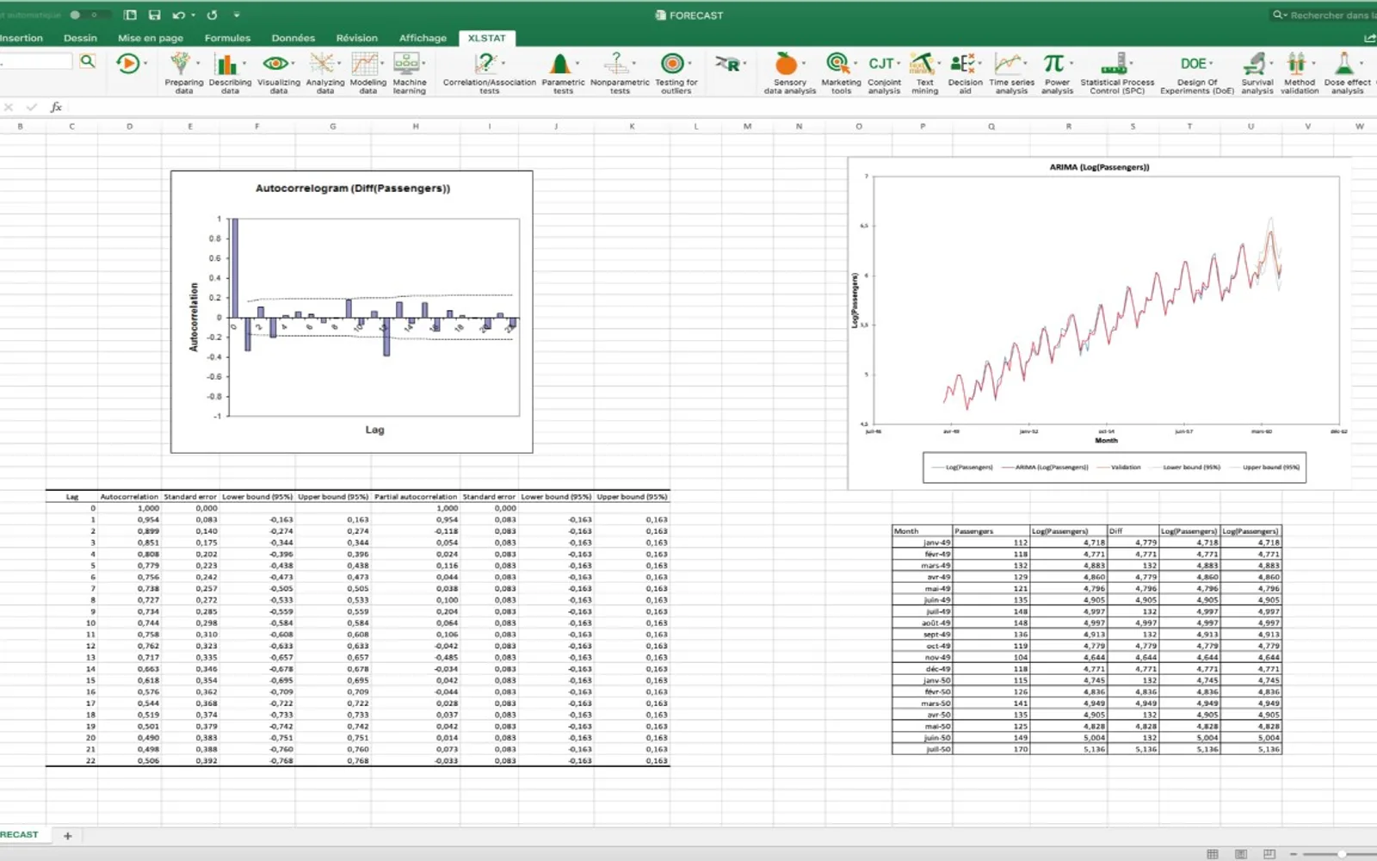Switch to the Formules tab
The height and width of the screenshot is (861, 1377).
[227, 38]
